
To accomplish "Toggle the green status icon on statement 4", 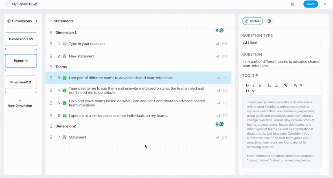I will tap(64, 90).
